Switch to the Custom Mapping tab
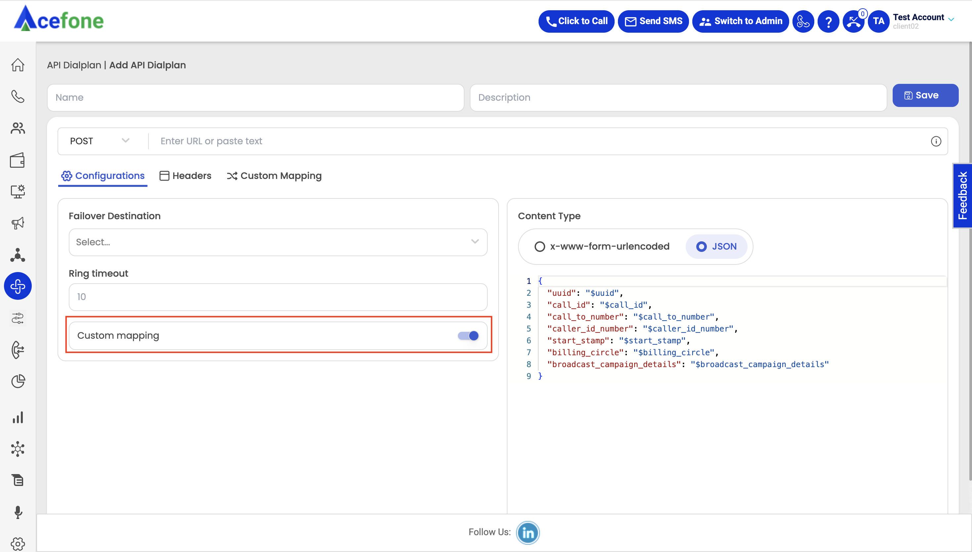This screenshot has height=552, width=972. (274, 176)
